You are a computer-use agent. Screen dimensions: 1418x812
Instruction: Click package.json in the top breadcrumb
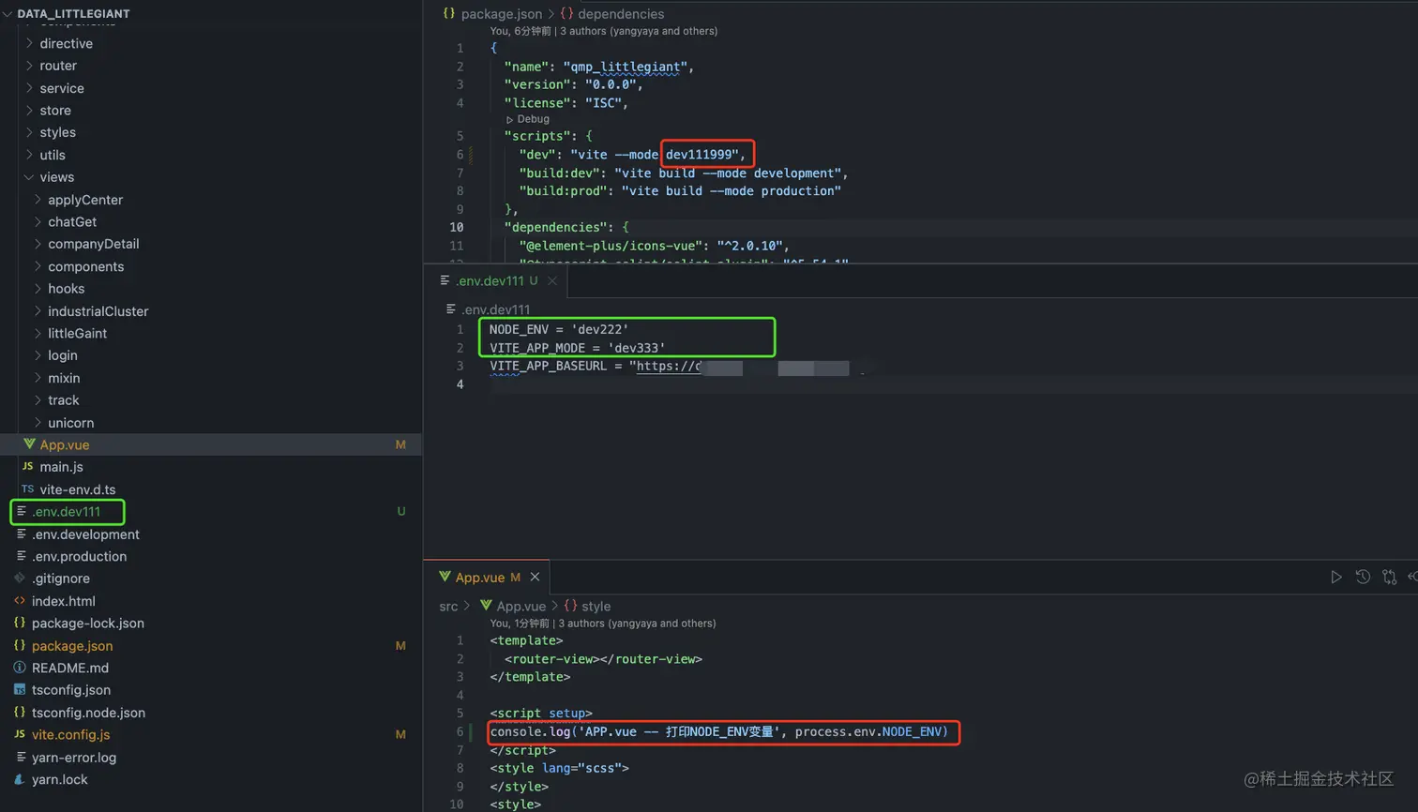click(502, 14)
